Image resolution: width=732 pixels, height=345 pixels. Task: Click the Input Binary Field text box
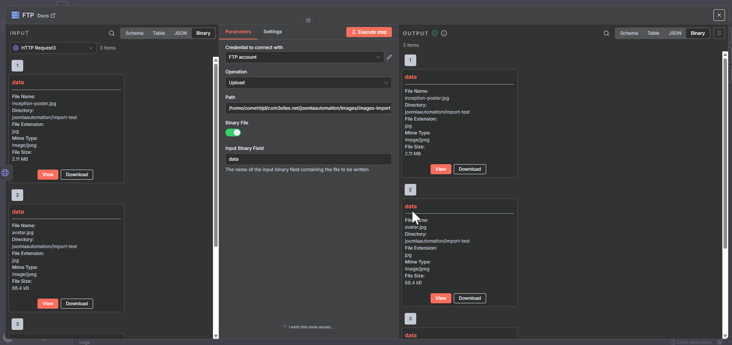click(308, 159)
